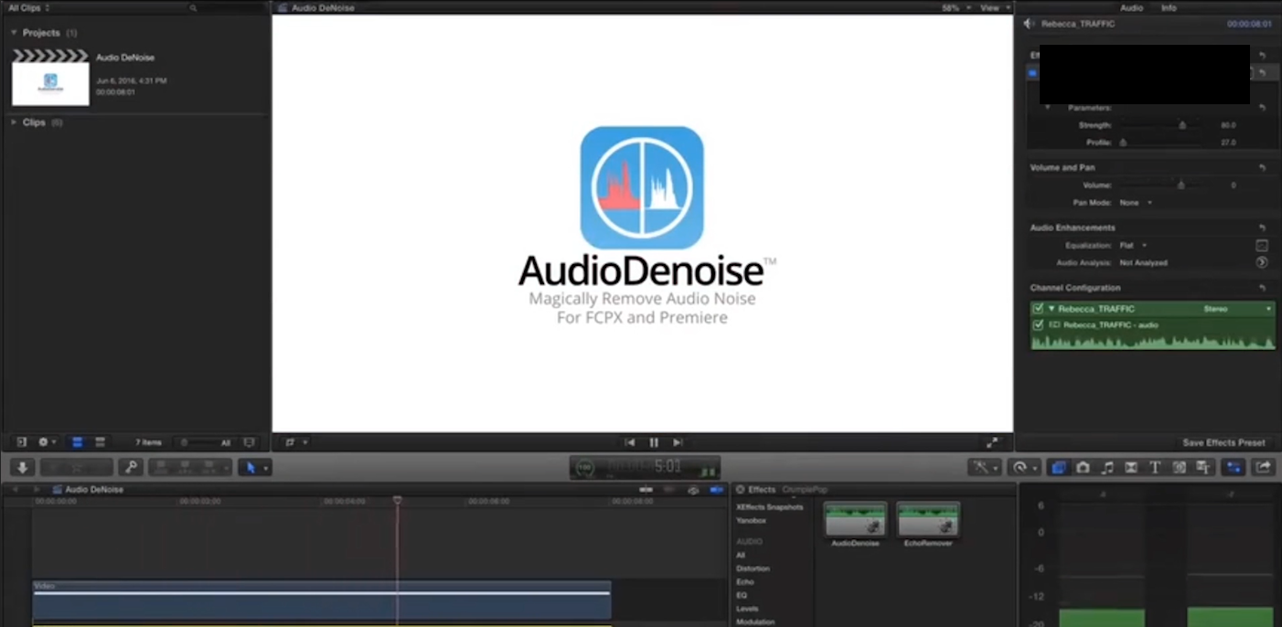Open the titles browser T icon
Screen dimensions: 1282x627
tap(1155, 467)
